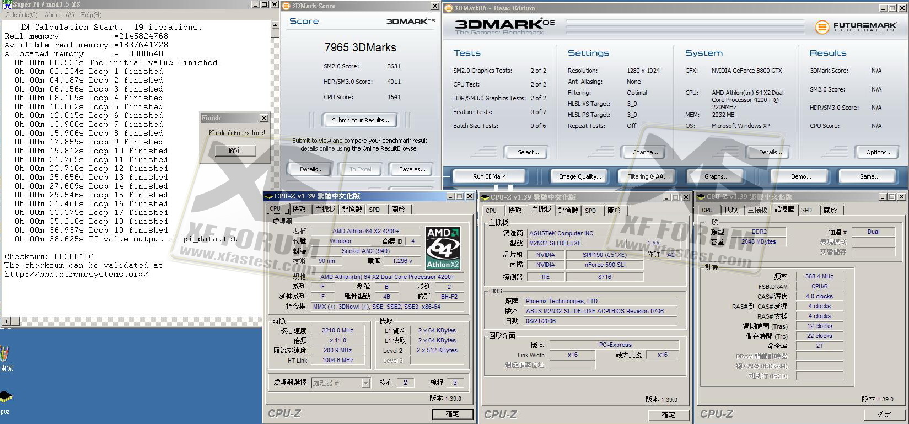Open the About menu in Super PI
Image resolution: width=909 pixels, height=424 pixels.
[x=59, y=15]
